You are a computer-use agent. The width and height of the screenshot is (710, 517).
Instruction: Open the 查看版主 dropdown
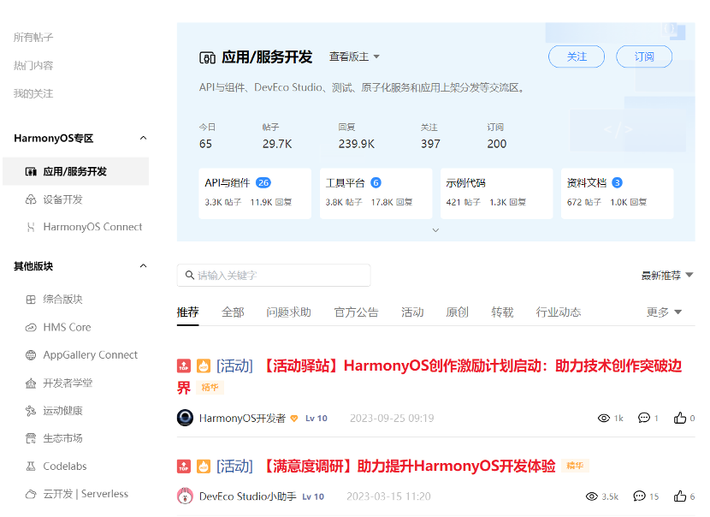tap(354, 56)
